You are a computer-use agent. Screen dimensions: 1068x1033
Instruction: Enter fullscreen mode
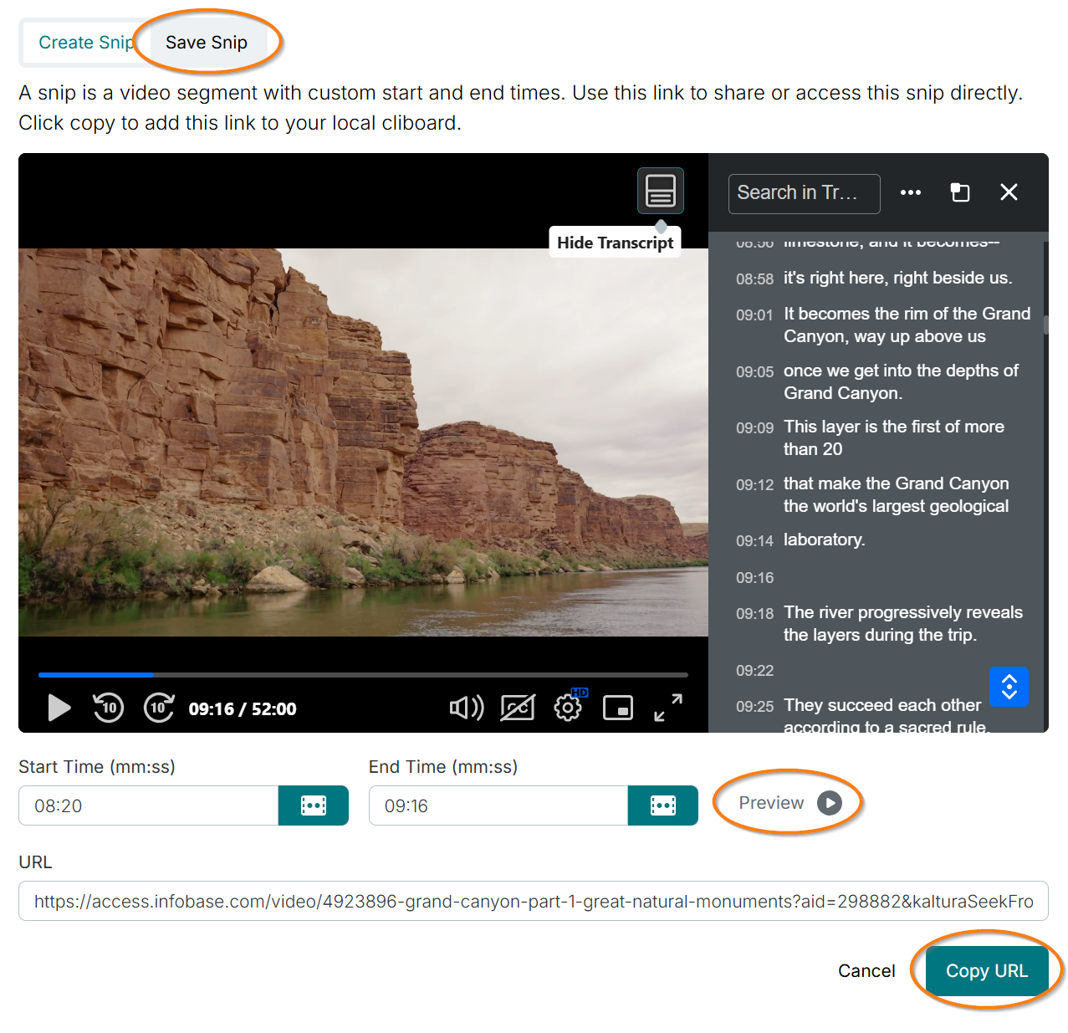pos(668,708)
